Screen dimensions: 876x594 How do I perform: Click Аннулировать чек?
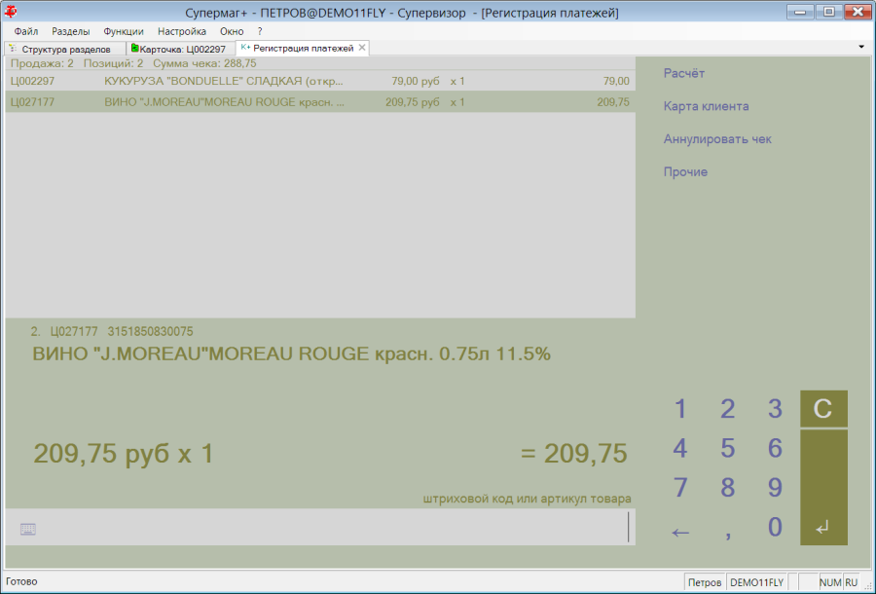[x=717, y=139]
